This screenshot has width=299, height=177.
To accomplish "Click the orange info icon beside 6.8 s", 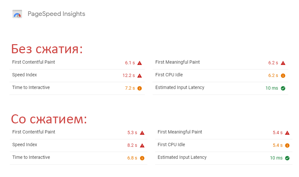I will 142,158.
